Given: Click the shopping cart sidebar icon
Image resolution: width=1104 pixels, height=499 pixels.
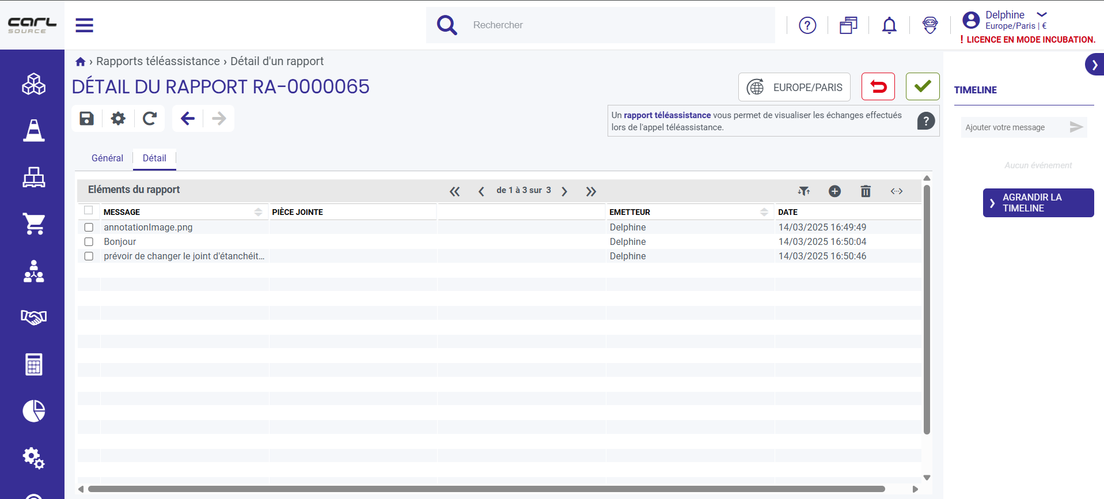Looking at the screenshot, I should tap(34, 224).
